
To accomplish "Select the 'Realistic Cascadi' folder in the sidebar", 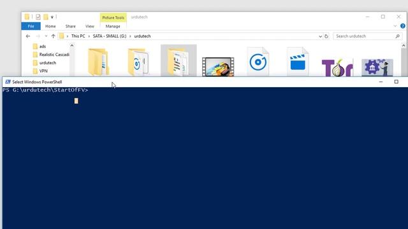I will coord(51,55).
